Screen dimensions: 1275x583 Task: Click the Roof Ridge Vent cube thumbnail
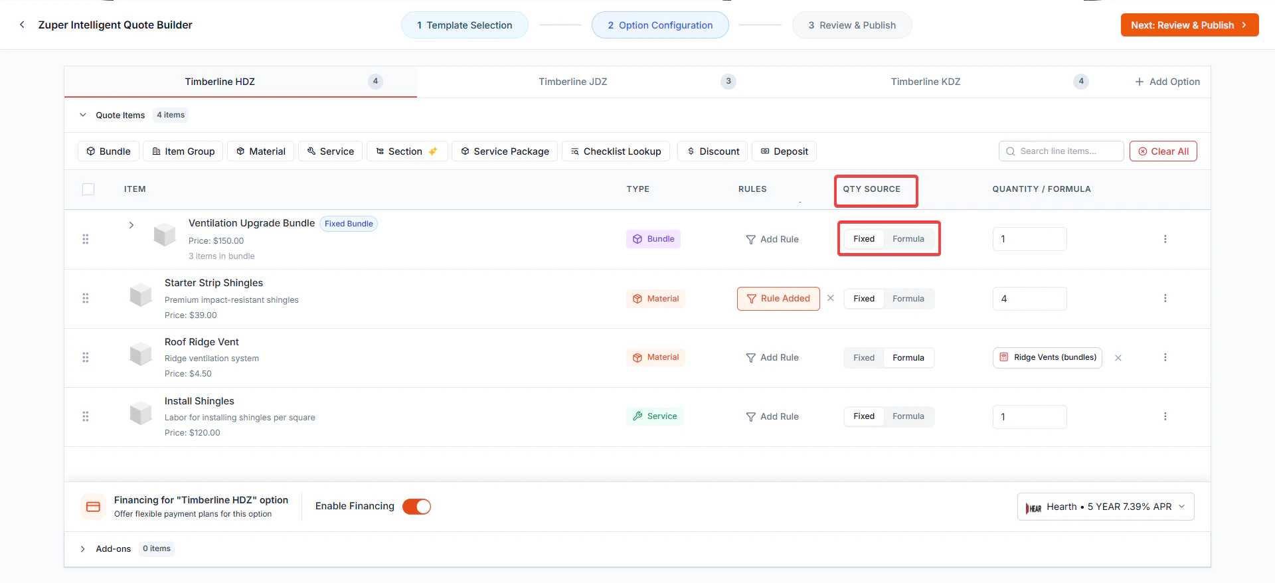click(x=141, y=353)
